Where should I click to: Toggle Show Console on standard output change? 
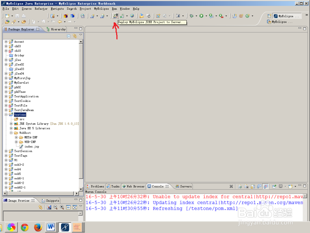pyautogui.click(x=259, y=186)
